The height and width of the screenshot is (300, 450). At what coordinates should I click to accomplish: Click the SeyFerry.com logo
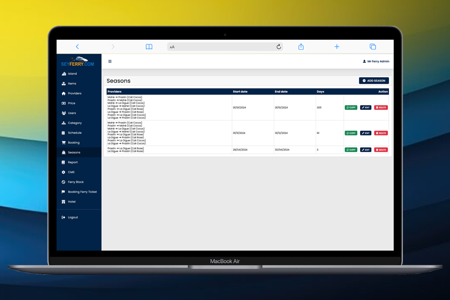click(x=78, y=62)
